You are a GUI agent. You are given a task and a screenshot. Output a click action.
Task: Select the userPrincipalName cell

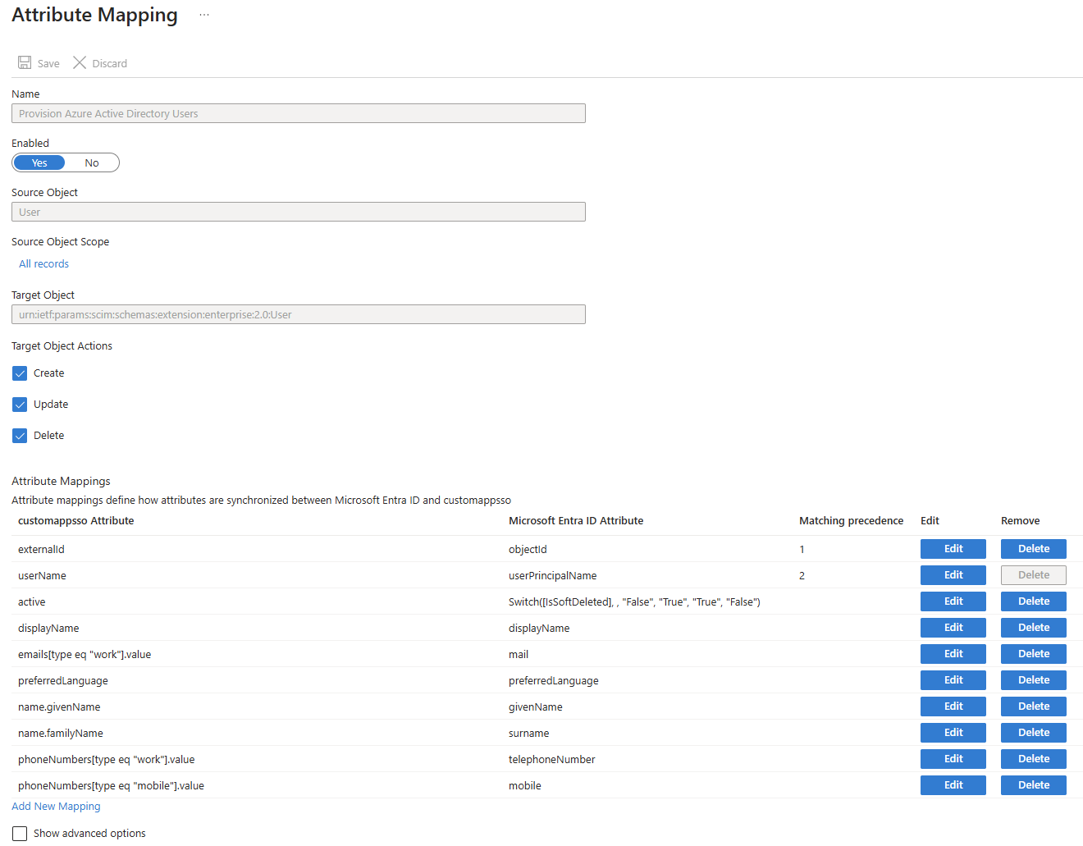click(x=552, y=575)
